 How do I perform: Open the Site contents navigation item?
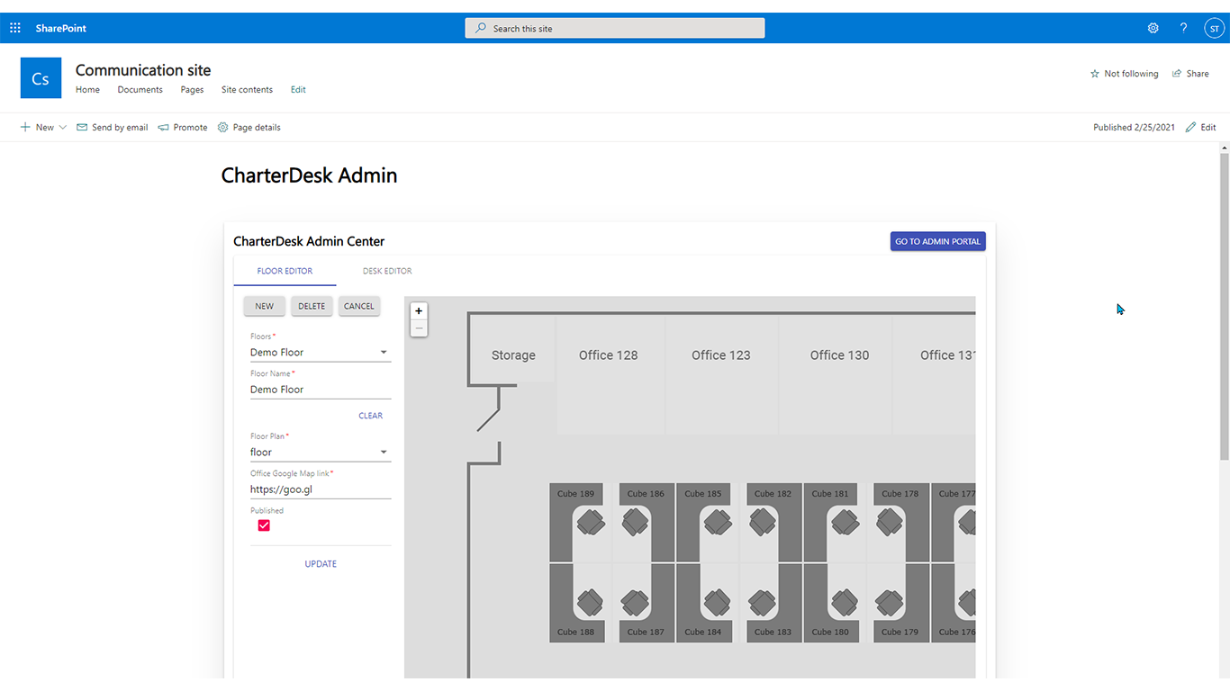pos(247,90)
